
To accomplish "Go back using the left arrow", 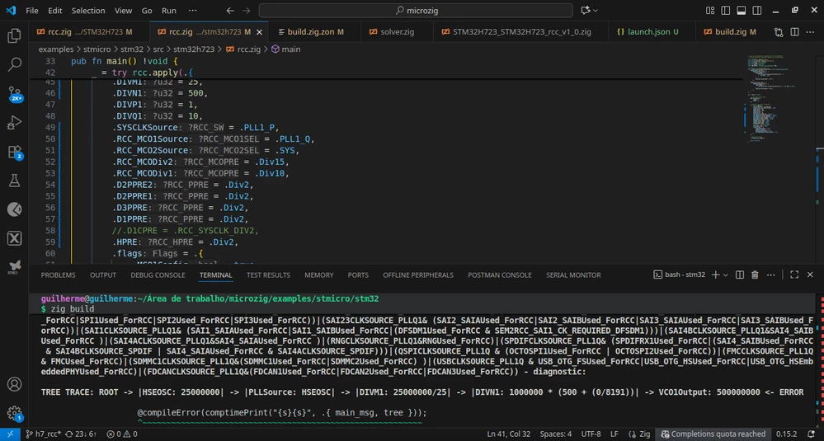I will pyautogui.click(x=229, y=11).
